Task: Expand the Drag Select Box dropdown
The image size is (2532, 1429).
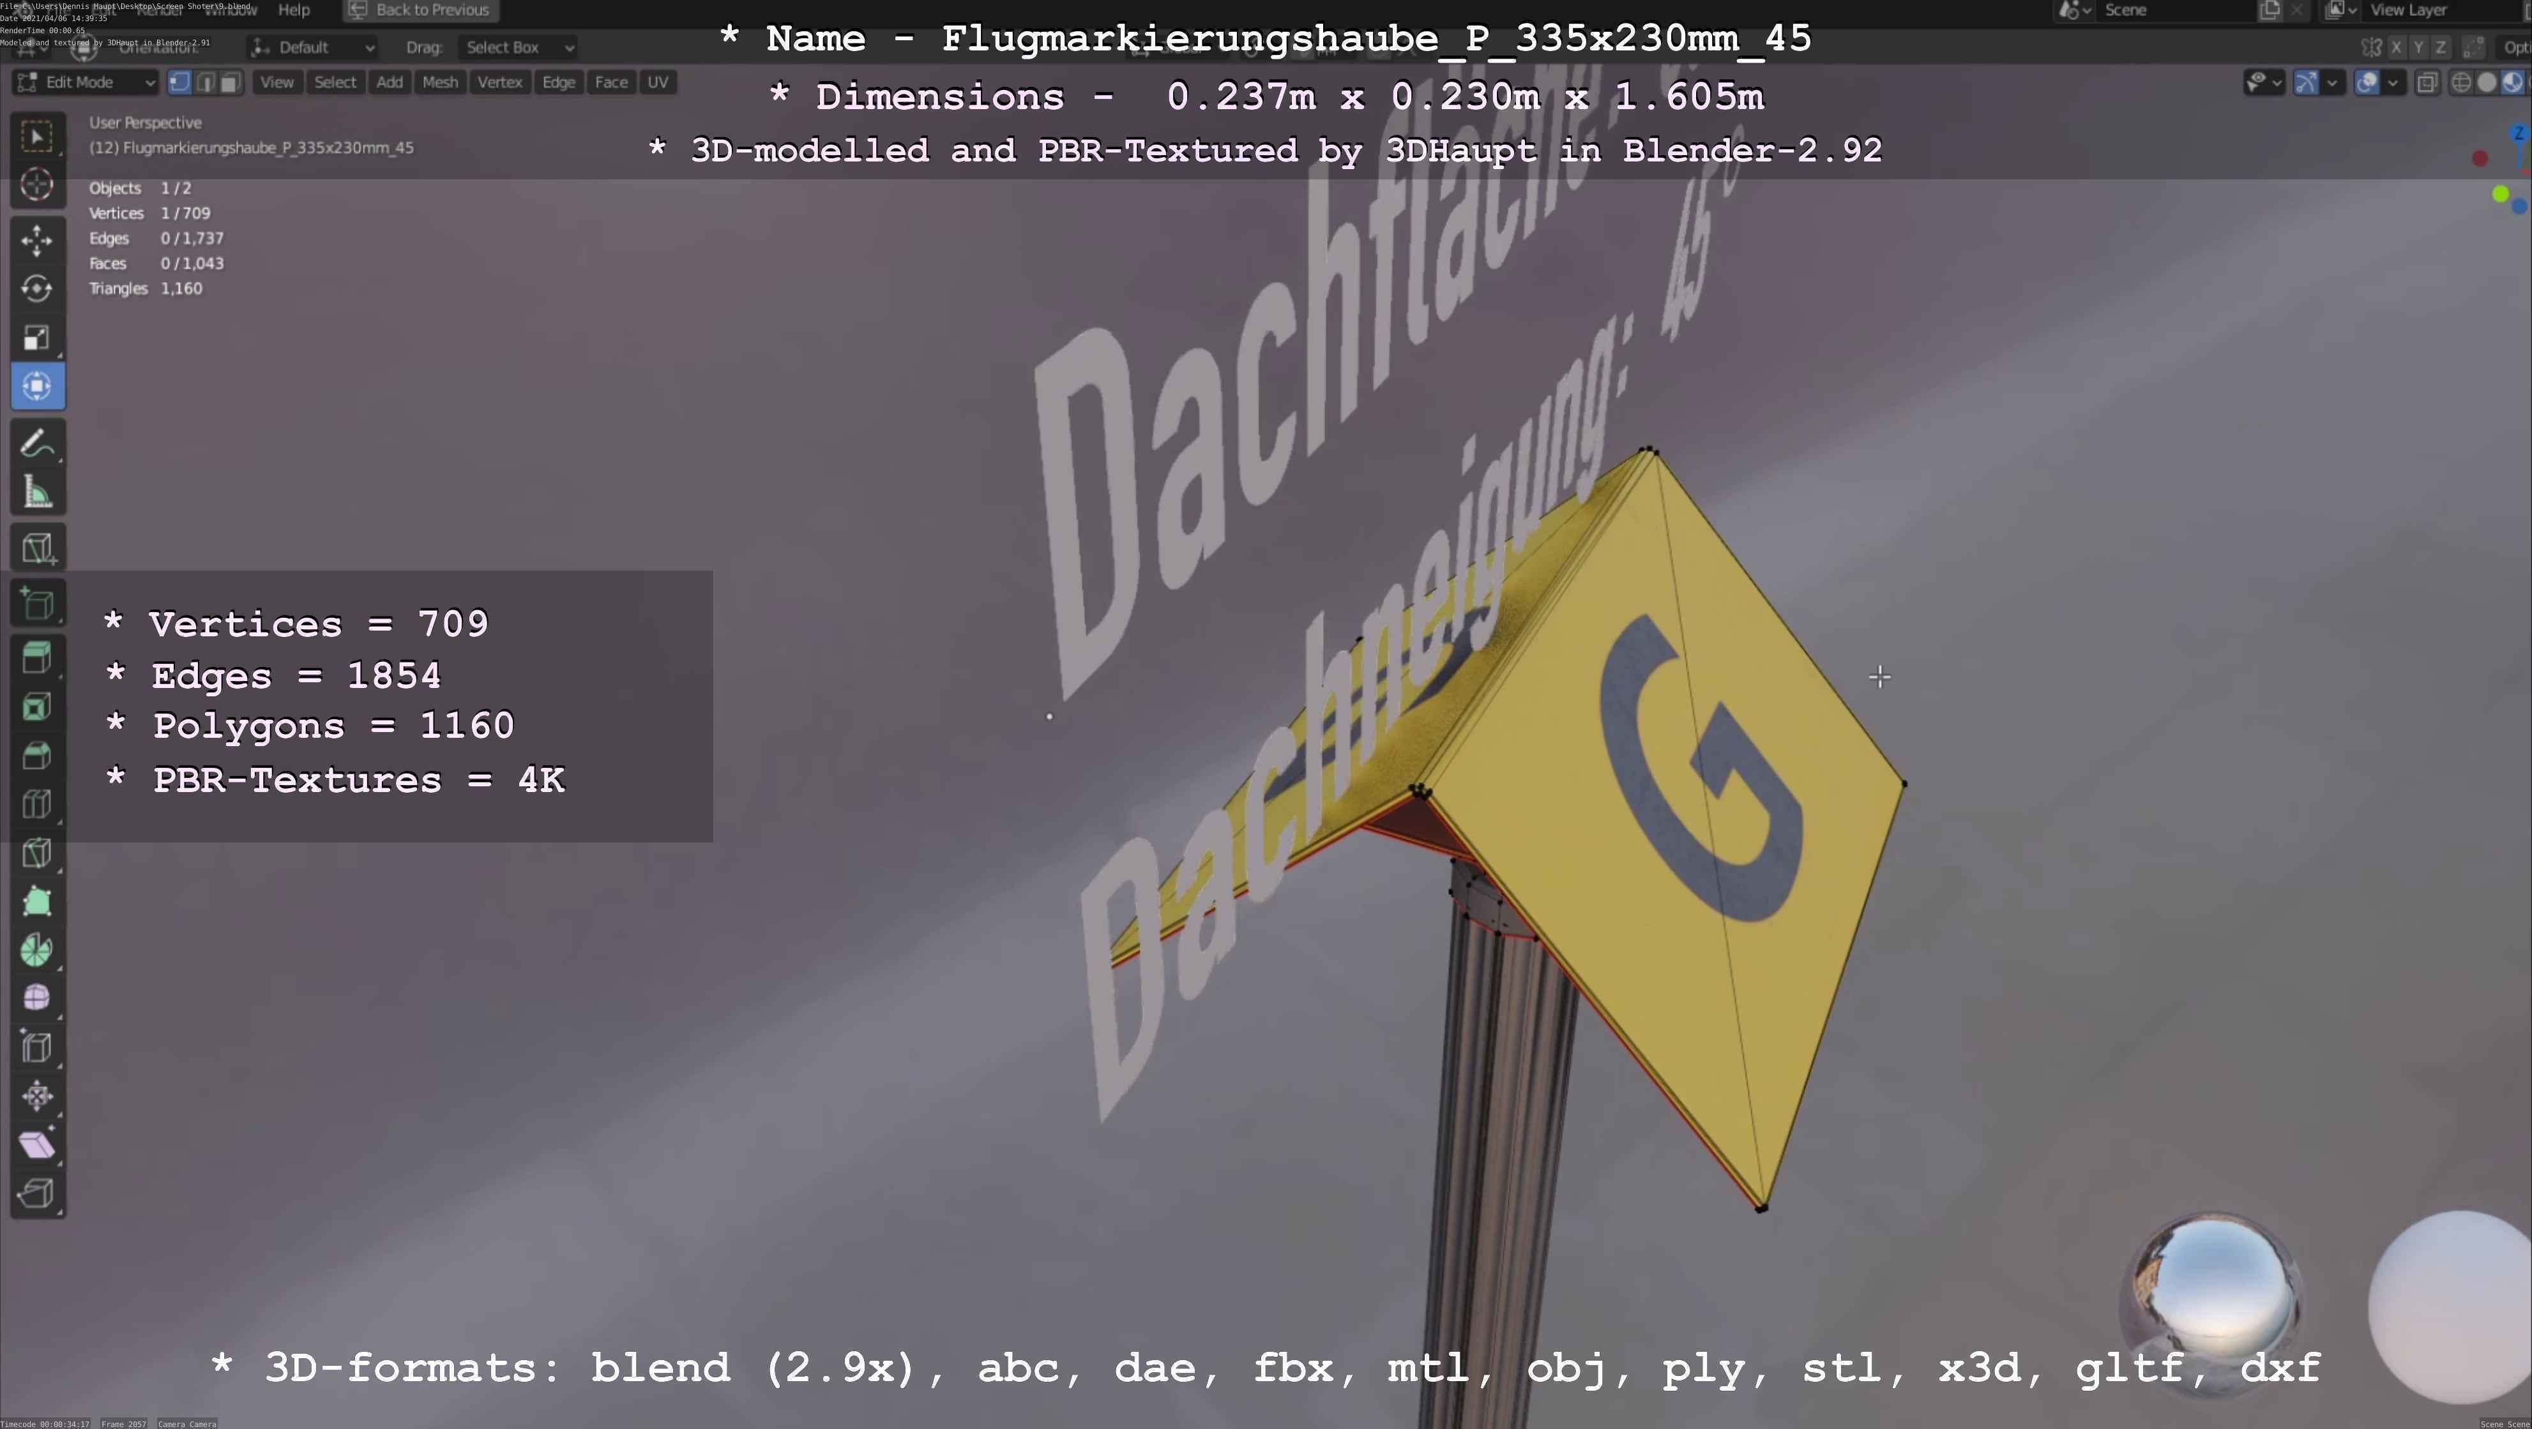Action: [517, 47]
